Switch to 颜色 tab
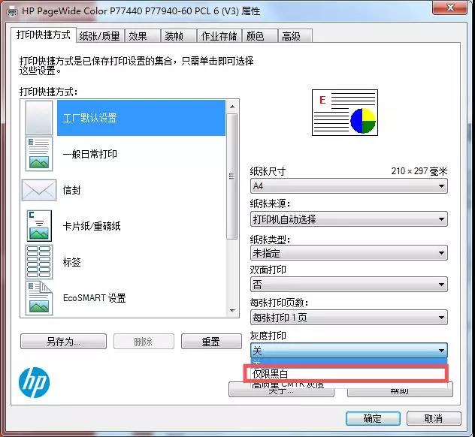The width and height of the screenshot is (475, 437). click(259, 36)
